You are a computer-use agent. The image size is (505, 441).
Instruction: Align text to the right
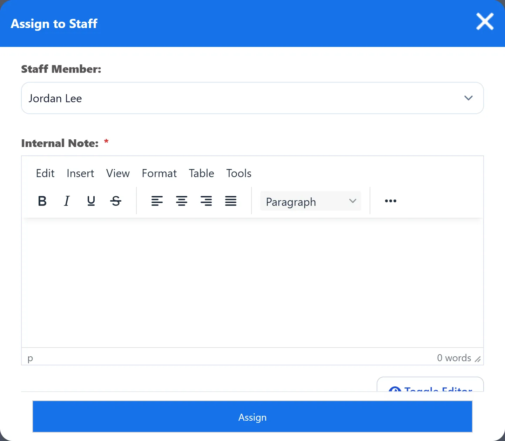coord(206,201)
